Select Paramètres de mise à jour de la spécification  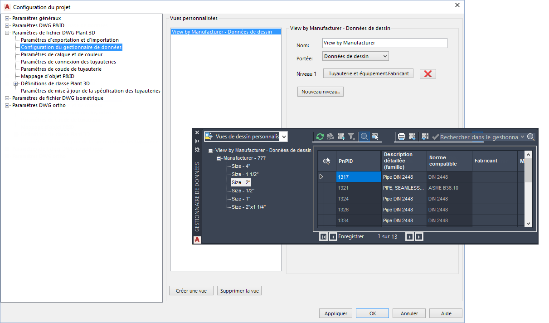pos(91,91)
